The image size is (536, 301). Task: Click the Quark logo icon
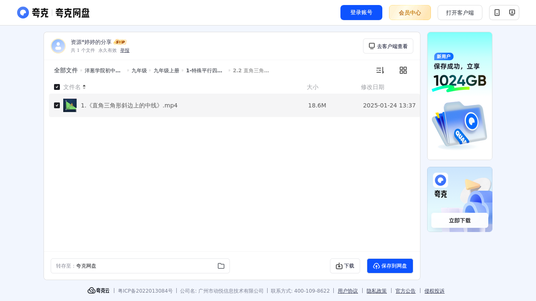coord(23,13)
